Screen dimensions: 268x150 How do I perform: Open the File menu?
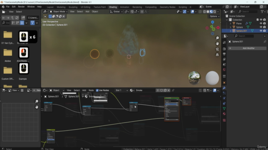coord(8,7)
